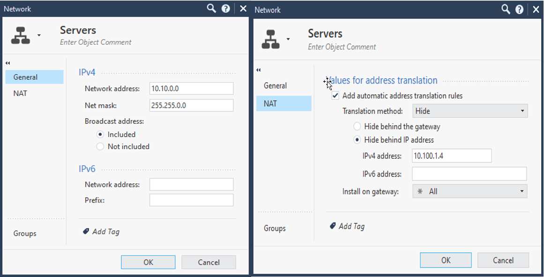Expand object icon dropdown arrow in left window
The height and width of the screenshot is (277, 544).
tap(39, 36)
